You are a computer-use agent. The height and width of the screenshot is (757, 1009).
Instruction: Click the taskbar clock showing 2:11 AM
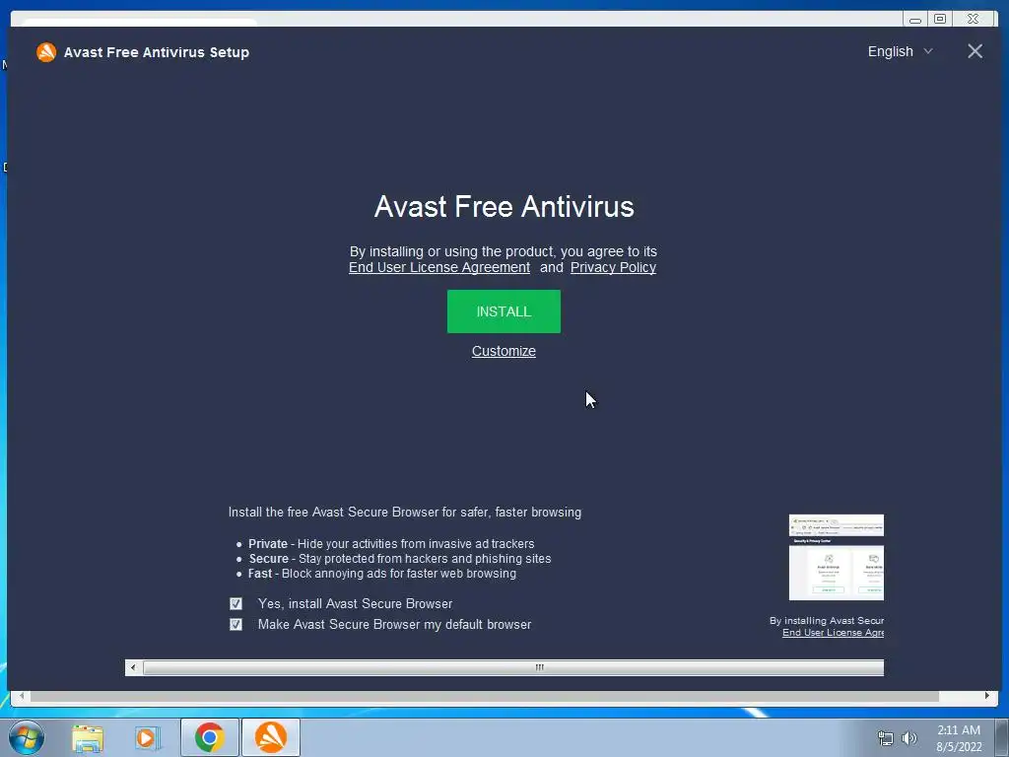959,738
